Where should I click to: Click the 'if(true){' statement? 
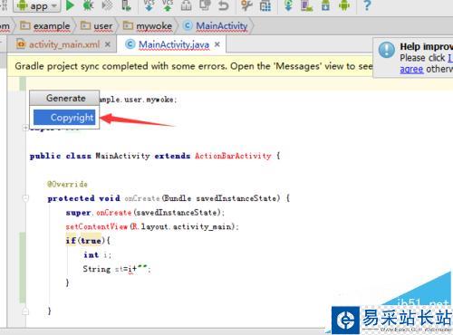(88, 241)
